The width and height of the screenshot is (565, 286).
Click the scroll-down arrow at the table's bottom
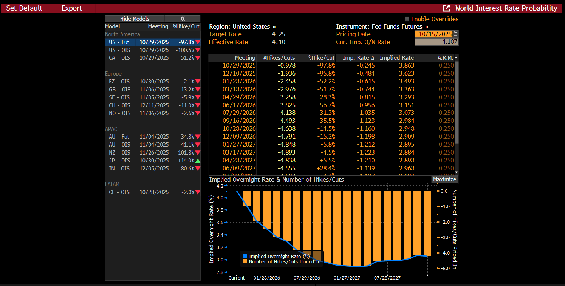click(x=456, y=172)
